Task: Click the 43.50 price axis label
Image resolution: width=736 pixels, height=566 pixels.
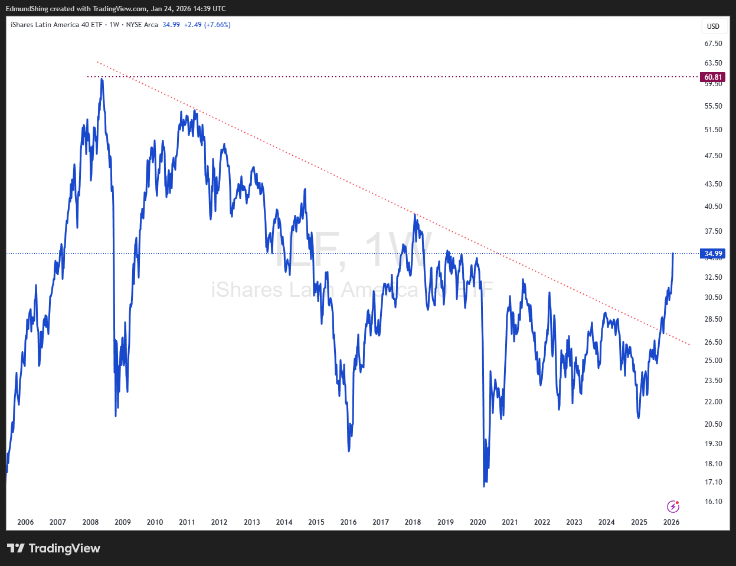Action: (713, 184)
